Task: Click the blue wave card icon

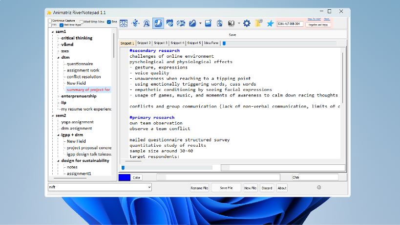Action: pos(208,23)
